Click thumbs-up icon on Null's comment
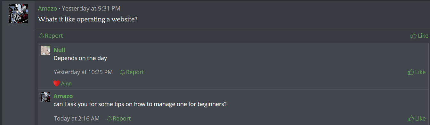This screenshot has height=125, width=430. (x=411, y=72)
